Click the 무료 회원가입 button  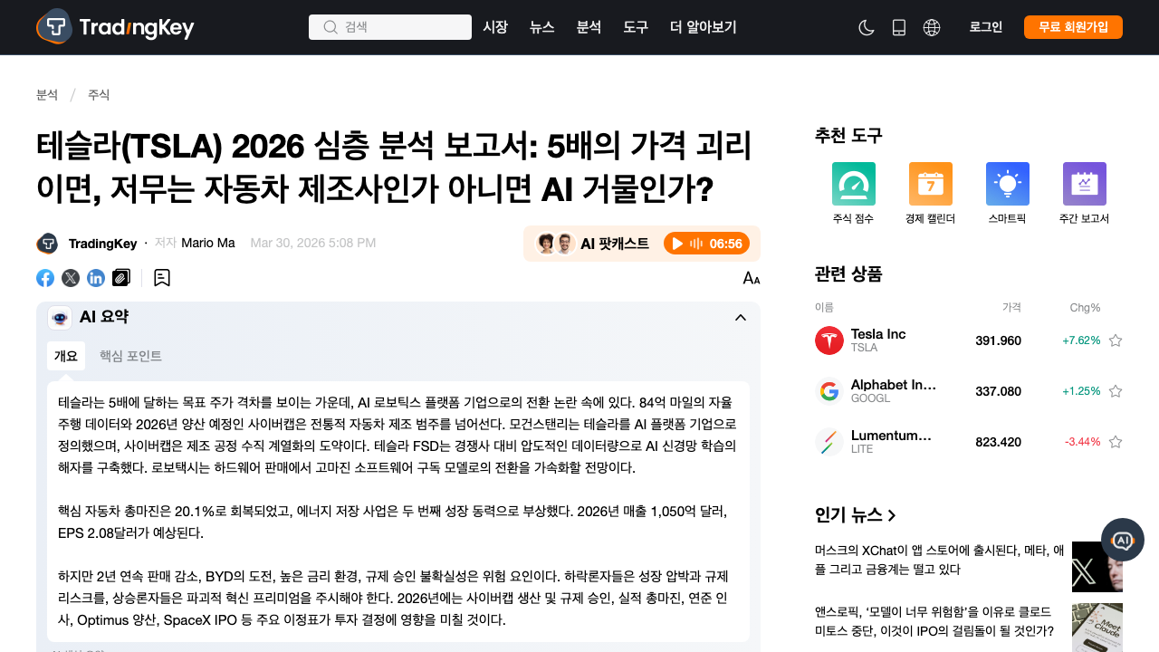[1073, 27]
